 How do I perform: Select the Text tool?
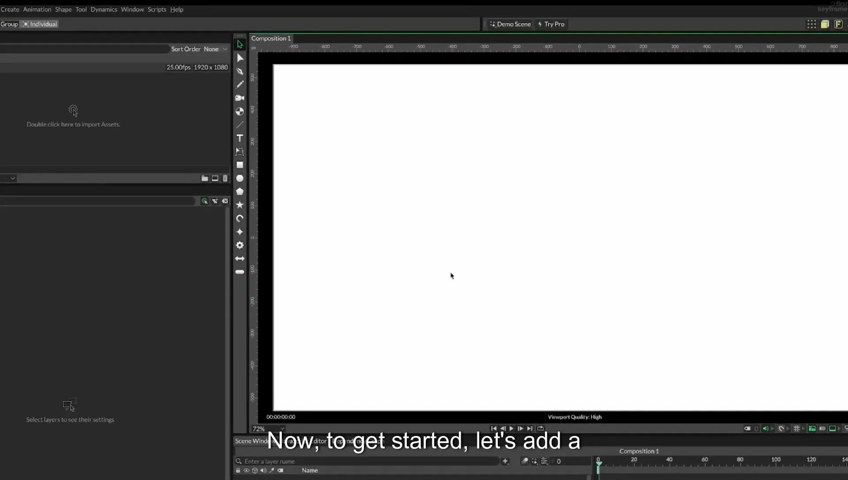point(240,138)
